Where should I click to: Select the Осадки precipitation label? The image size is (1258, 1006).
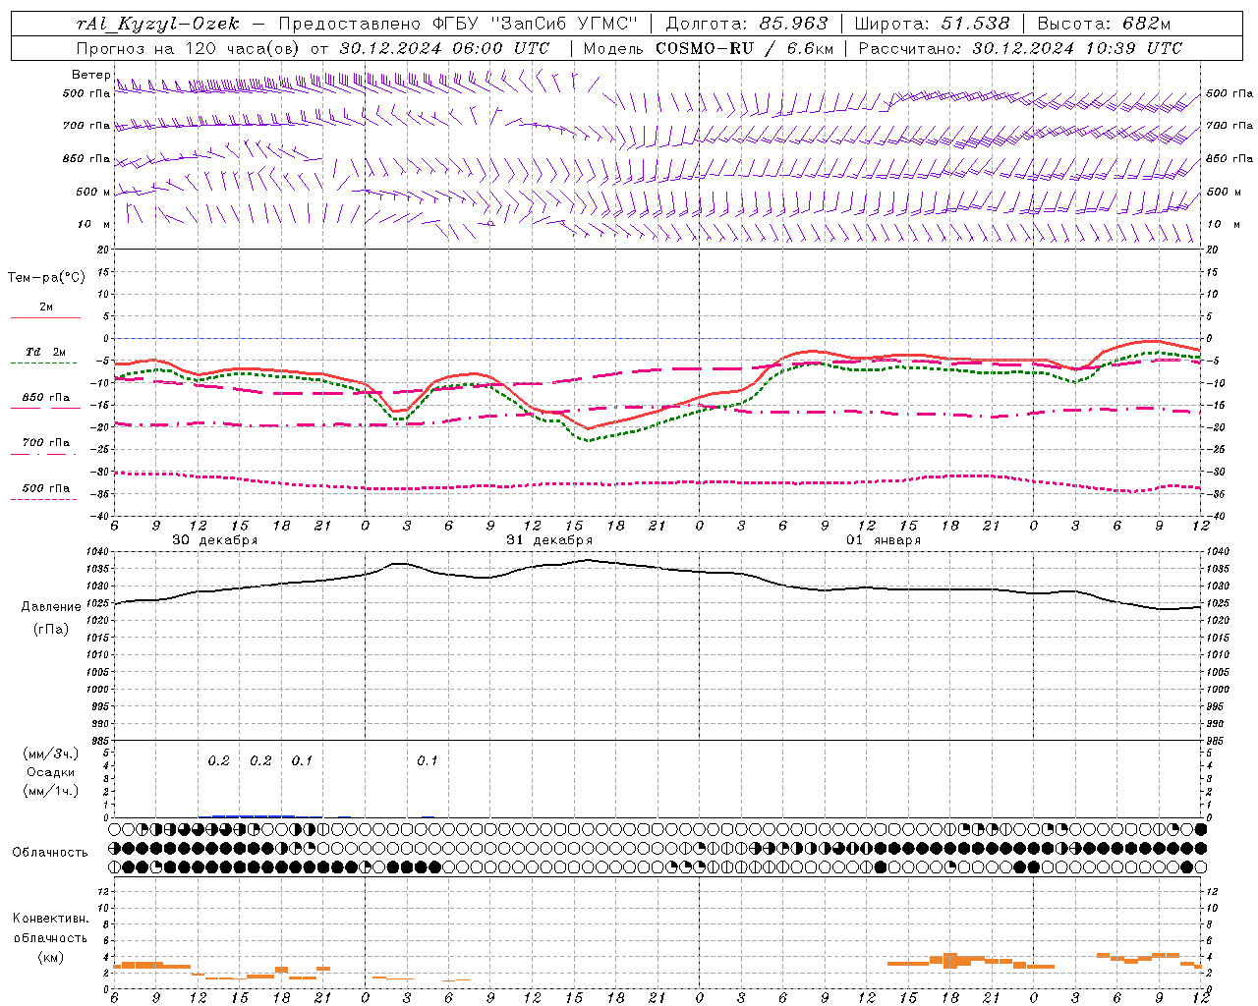coord(51,772)
